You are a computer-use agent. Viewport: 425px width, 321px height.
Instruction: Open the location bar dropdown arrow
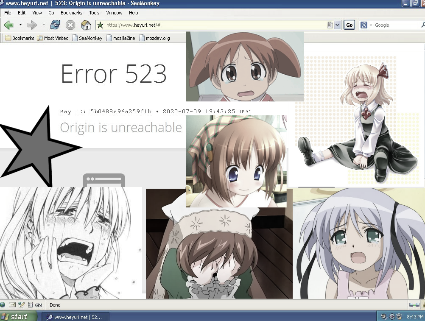pyautogui.click(x=337, y=25)
